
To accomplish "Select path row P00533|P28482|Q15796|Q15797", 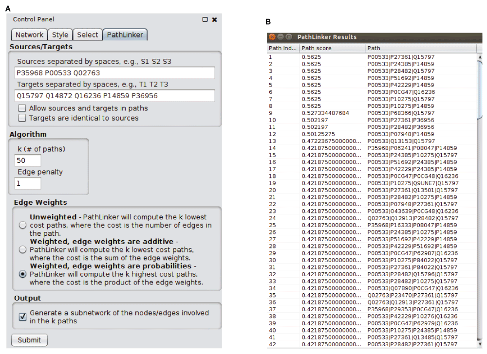I will click(372, 274).
